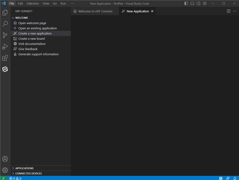Open the Search view icon
The image size is (239, 180).
click(x=5, y=24)
